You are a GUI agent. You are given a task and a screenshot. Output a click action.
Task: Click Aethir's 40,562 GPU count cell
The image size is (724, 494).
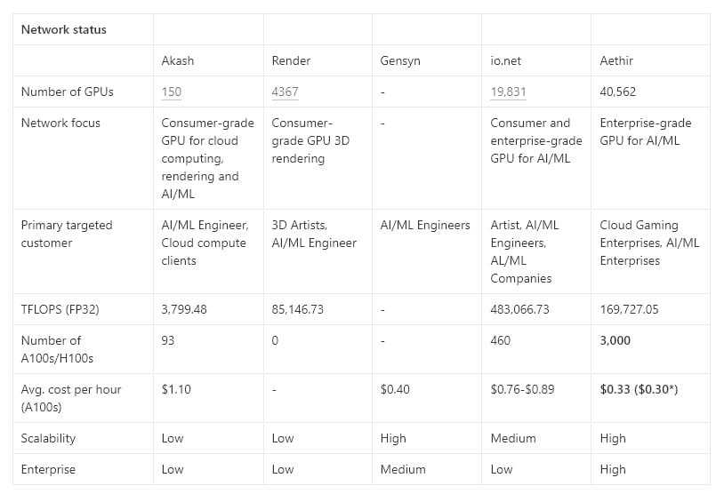[618, 92]
